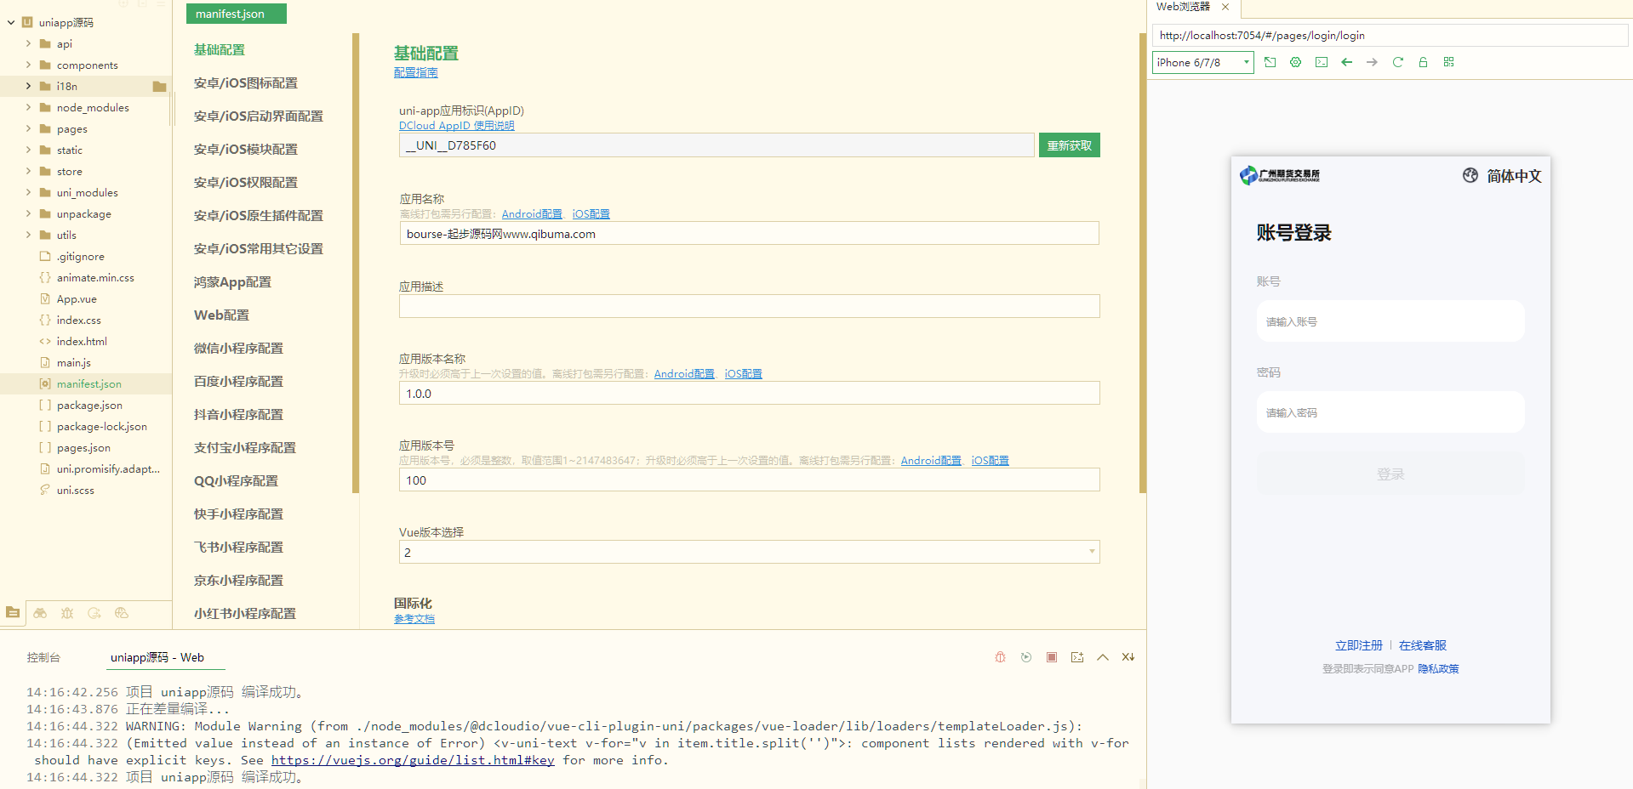This screenshot has width=1633, height=789.
Task: Open a new terminal from console toolbar
Action: [x=1077, y=657]
